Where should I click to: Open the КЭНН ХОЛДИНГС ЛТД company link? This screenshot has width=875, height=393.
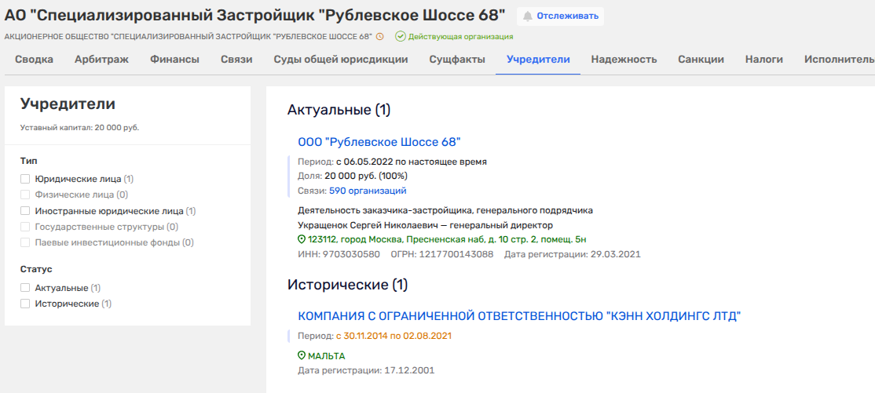[519, 316]
